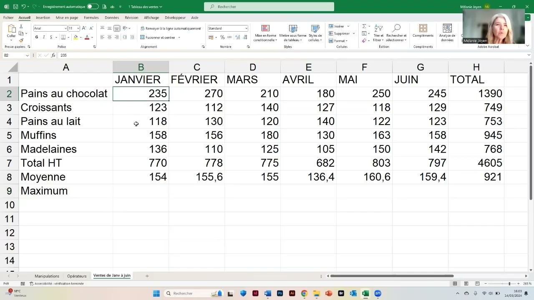Click the Rechercher search box in title bar

coord(269,7)
